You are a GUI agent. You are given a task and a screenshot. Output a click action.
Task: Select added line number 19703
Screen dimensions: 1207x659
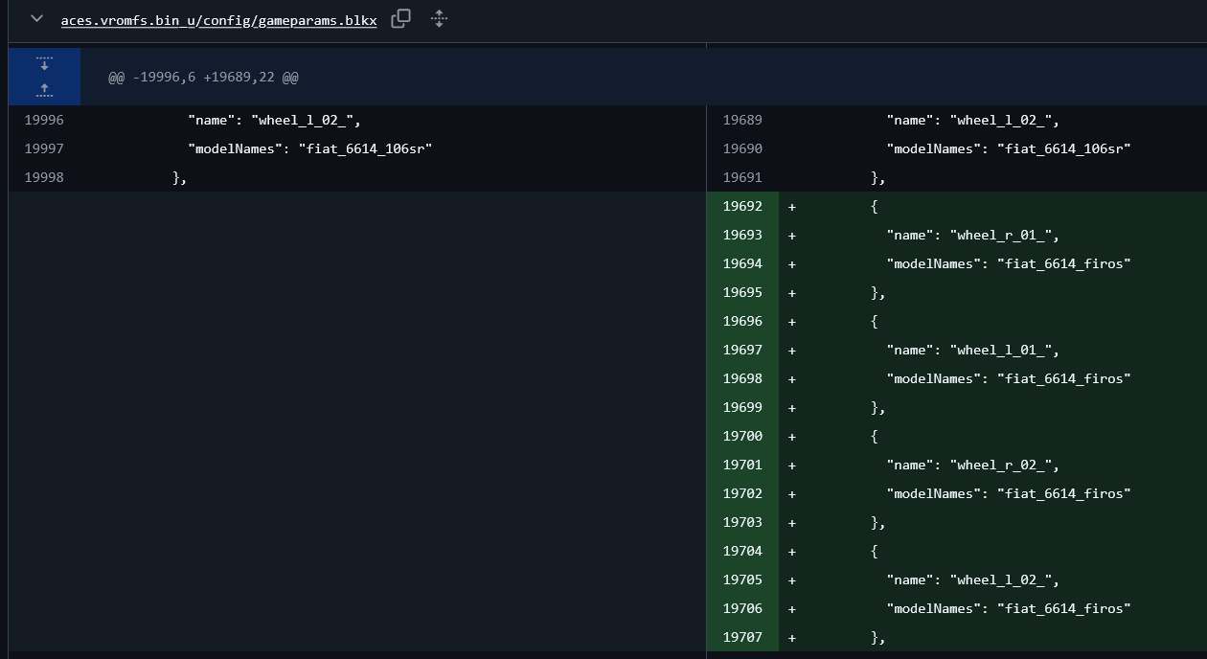point(742,522)
